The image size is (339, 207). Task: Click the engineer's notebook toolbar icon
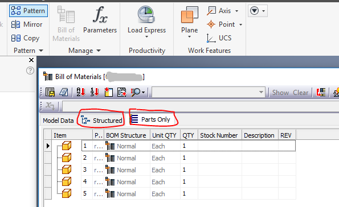[64, 92]
